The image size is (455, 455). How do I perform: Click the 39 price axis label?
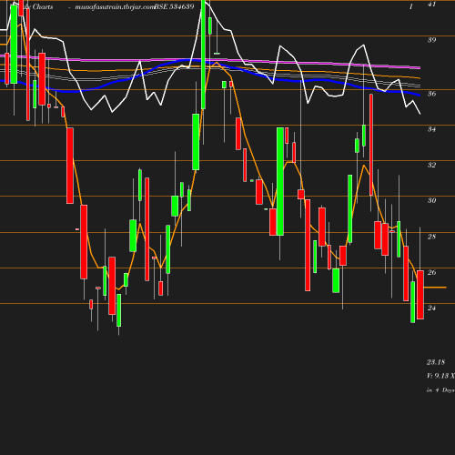(431, 40)
